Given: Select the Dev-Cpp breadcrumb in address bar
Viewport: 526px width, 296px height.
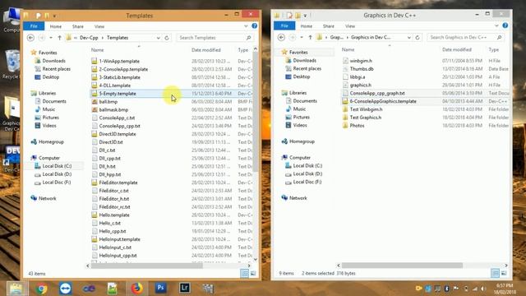Looking at the screenshot, I should 89,38.
